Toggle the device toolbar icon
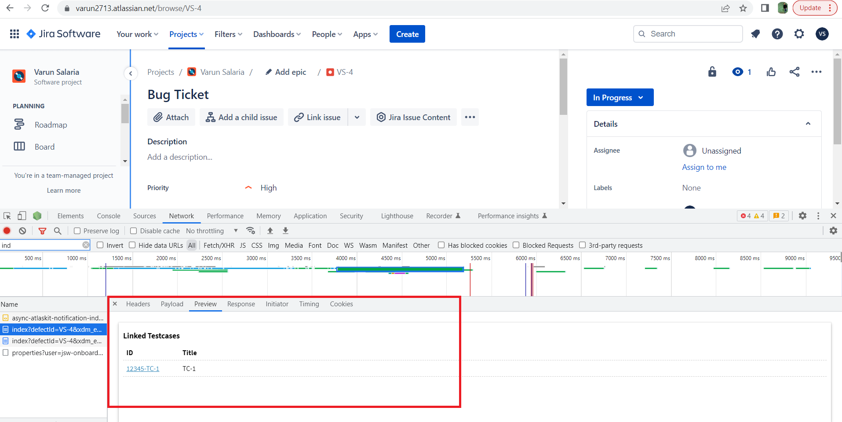The width and height of the screenshot is (842, 422). tap(22, 216)
